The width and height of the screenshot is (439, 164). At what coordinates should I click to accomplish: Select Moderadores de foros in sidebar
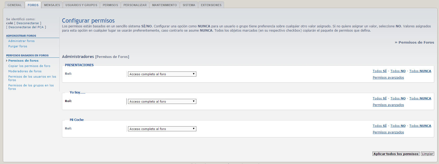point(25,71)
